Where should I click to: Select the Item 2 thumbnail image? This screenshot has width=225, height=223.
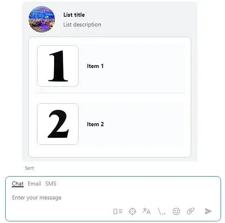click(x=58, y=124)
